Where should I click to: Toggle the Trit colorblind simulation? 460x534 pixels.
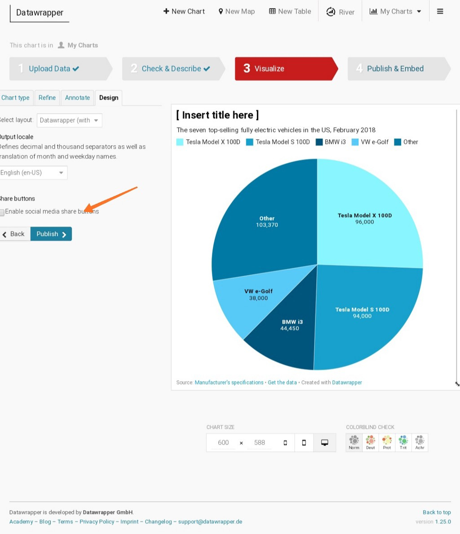[403, 442]
